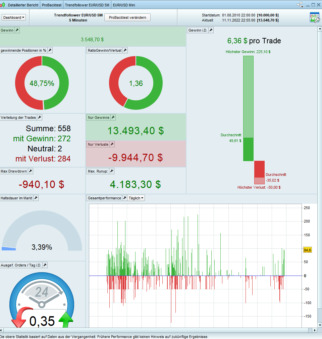Open the Dashboard dropdown
The width and height of the screenshot is (322, 339).
[14, 17]
